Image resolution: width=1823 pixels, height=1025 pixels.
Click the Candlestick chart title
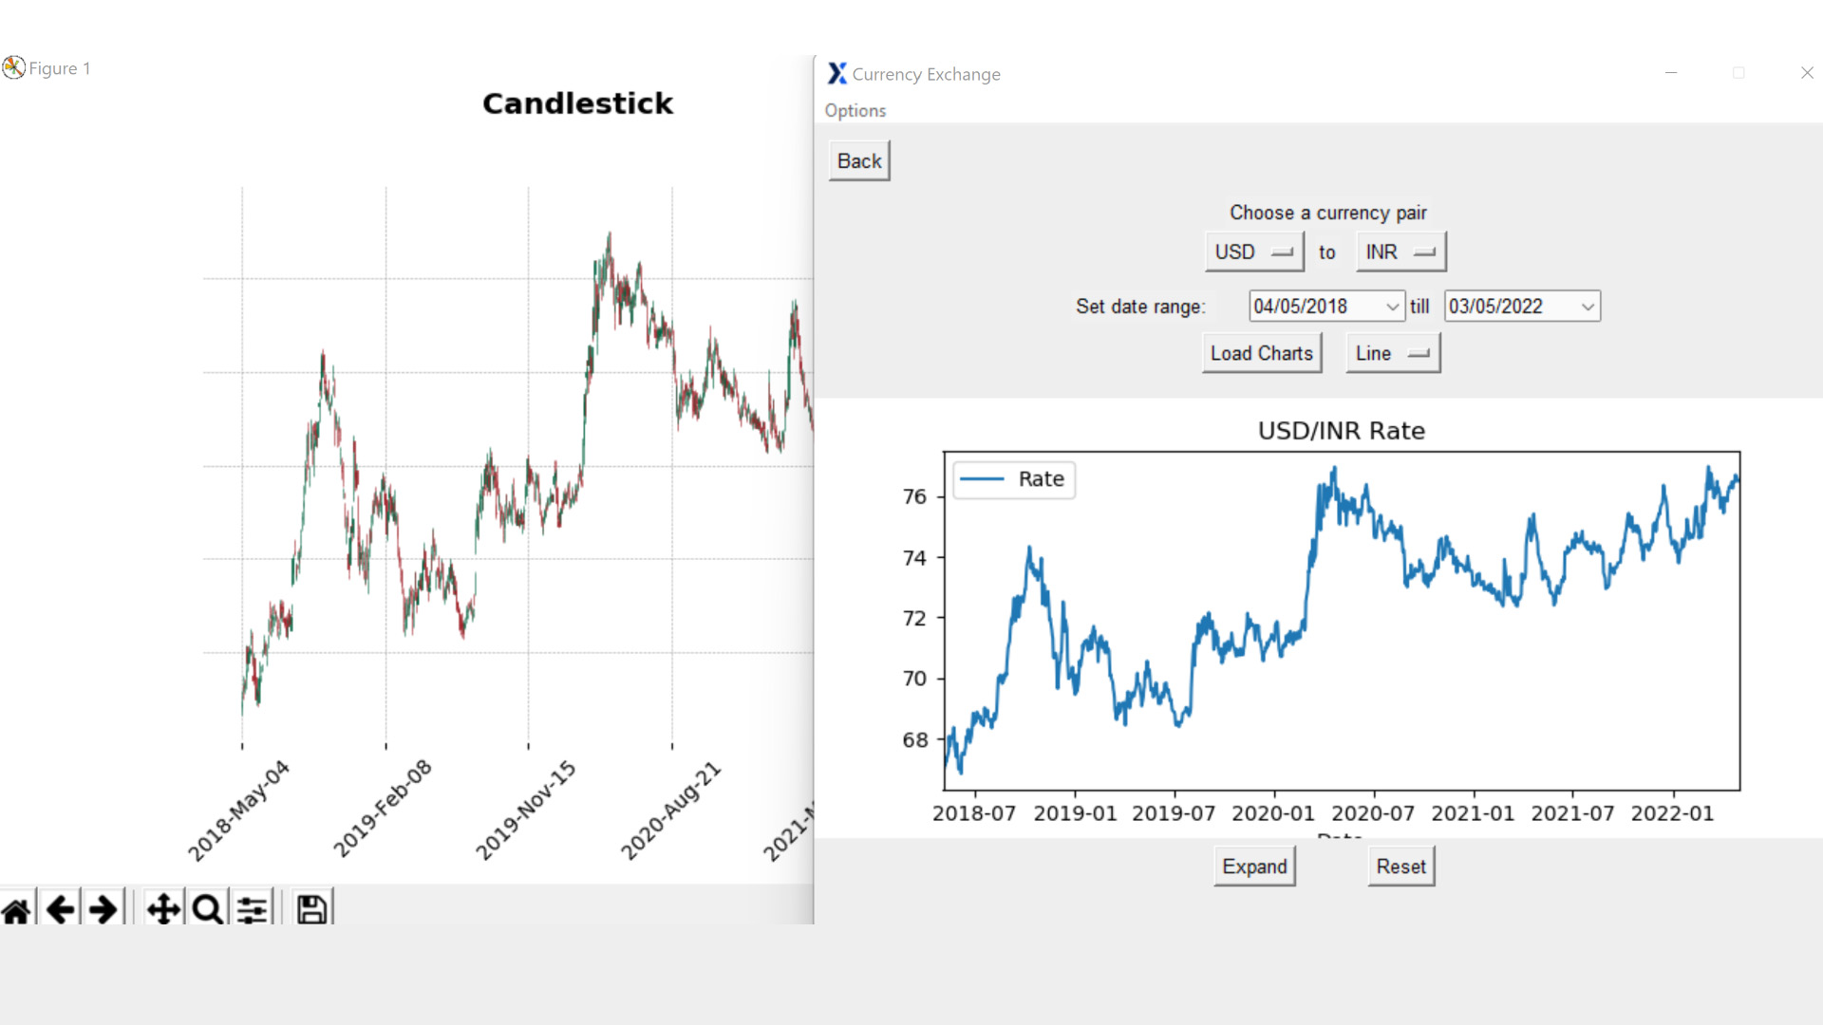point(577,103)
